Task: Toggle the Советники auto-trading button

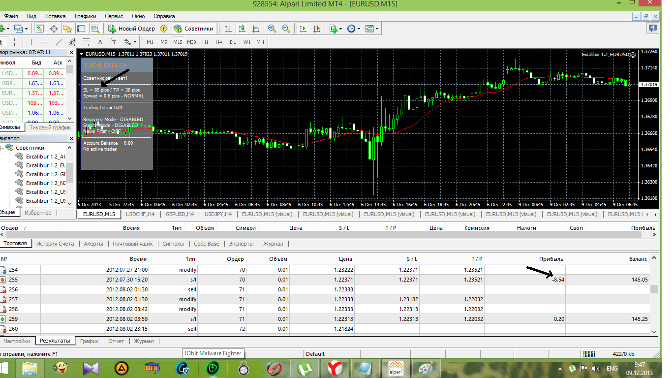Action: pos(194,29)
